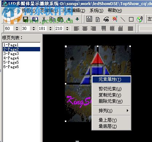Click the empty field right of toolbar
The image size is (152, 142).
[145, 29]
